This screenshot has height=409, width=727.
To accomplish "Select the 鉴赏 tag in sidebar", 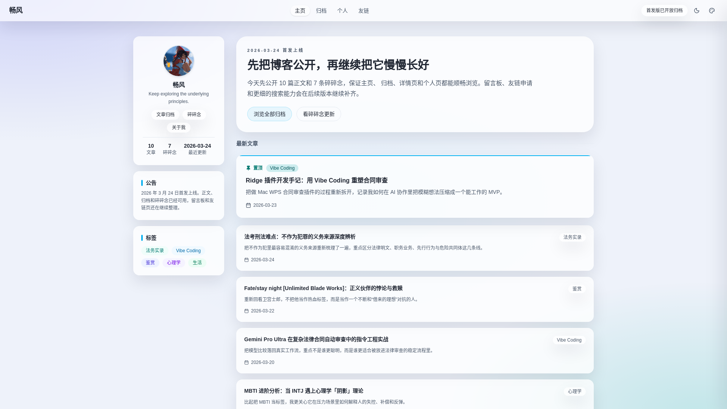I will [150, 263].
